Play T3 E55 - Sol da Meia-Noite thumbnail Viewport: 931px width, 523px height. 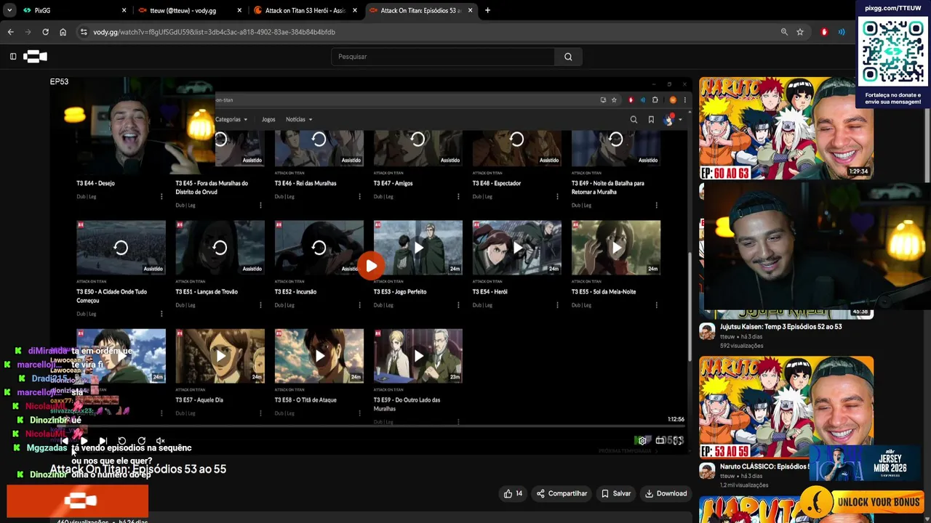(615, 248)
